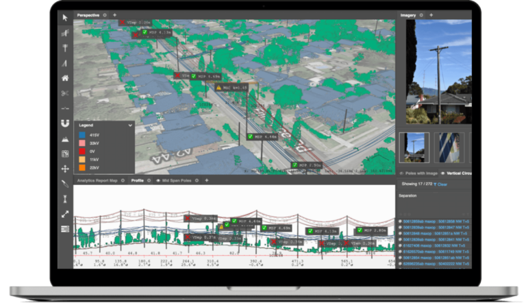Select the first pole image thumbnail
The width and height of the screenshot is (526, 303).
tap(414, 147)
